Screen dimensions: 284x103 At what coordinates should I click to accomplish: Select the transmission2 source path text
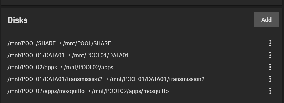tap(55, 79)
